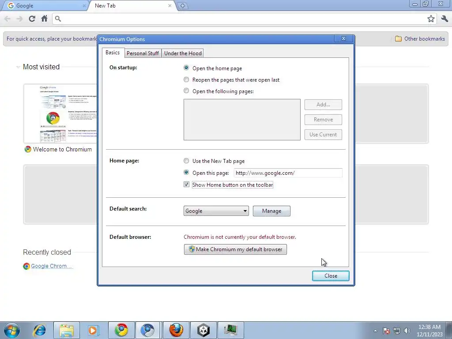The image size is (452, 339).
Task: Switch to Chromium taskbar icon
Action: coord(147,330)
